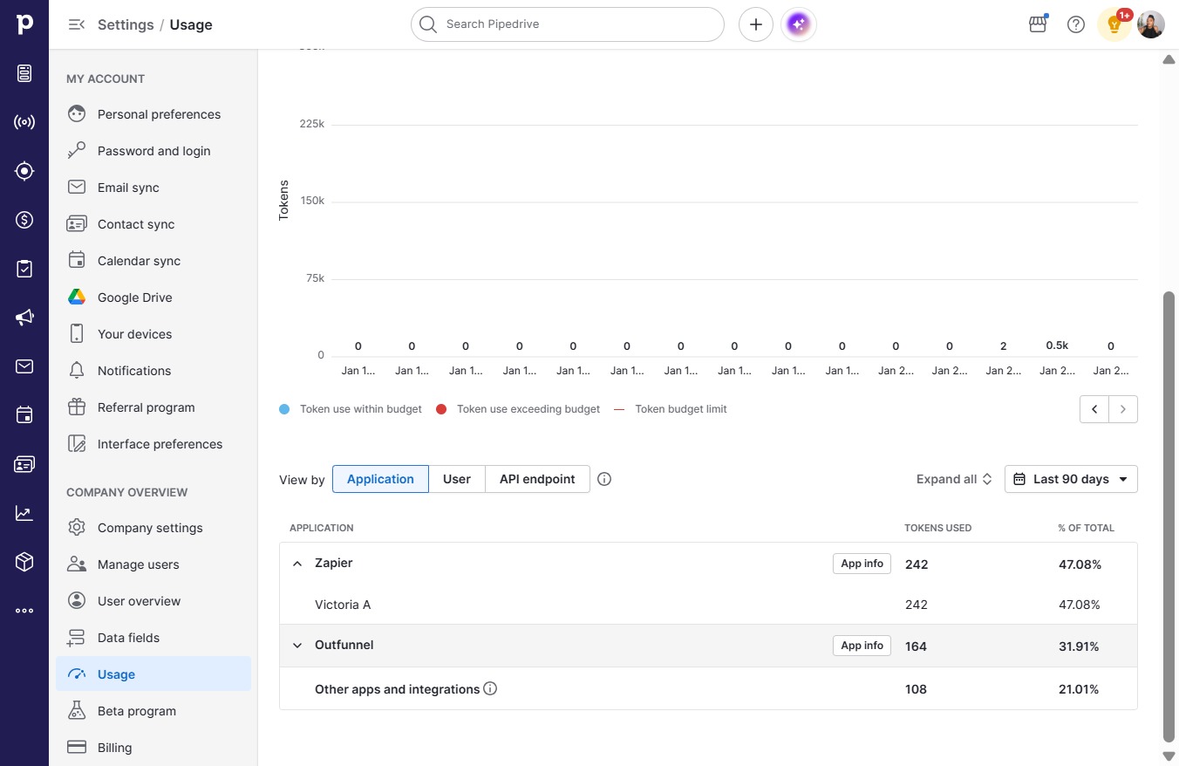Open the Pipedrive logo home

point(24,24)
